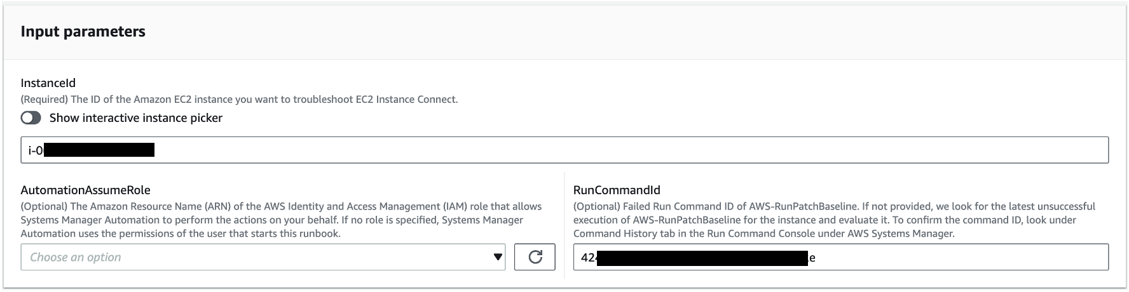Click the redacted black bar in InstanceId field

tap(99, 150)
